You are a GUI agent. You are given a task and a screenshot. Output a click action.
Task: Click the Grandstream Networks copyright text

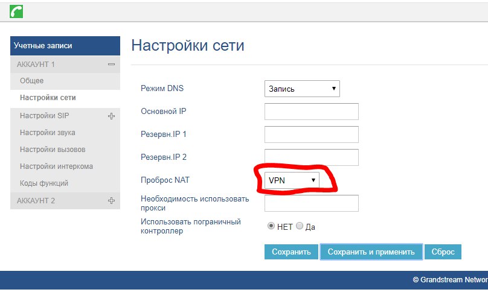451,279
